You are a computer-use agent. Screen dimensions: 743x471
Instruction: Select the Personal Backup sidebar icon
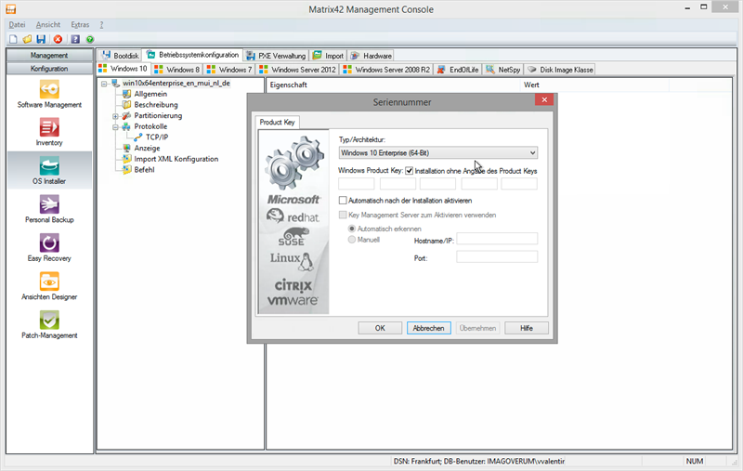(x=49, y=204)
